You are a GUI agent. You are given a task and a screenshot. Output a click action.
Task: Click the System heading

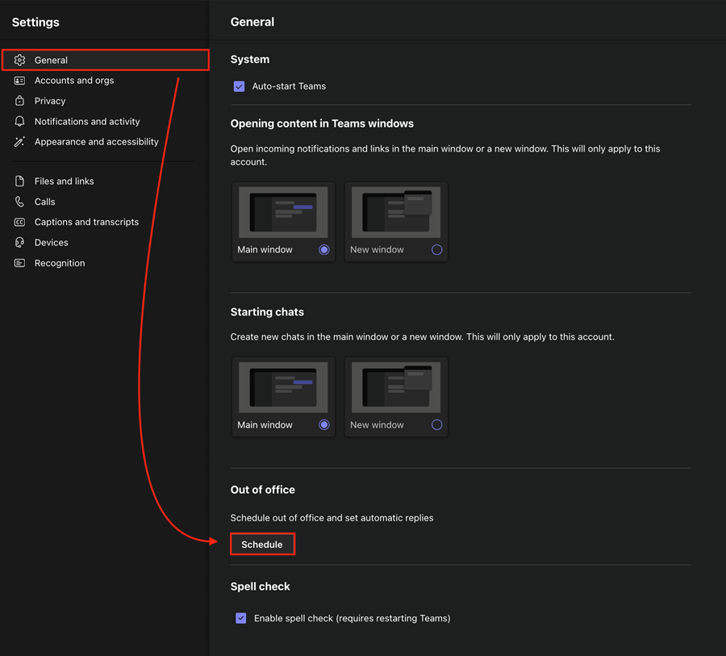coord(250,59)
